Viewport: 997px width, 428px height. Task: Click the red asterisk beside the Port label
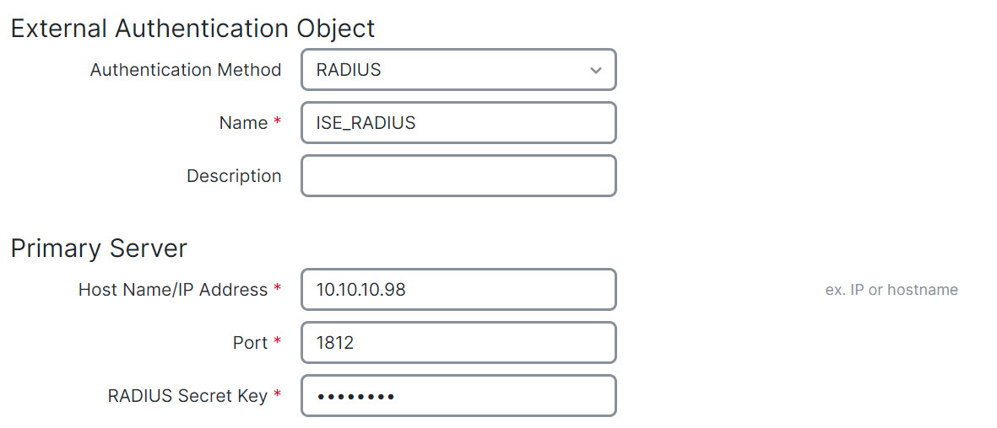[277, 342]
